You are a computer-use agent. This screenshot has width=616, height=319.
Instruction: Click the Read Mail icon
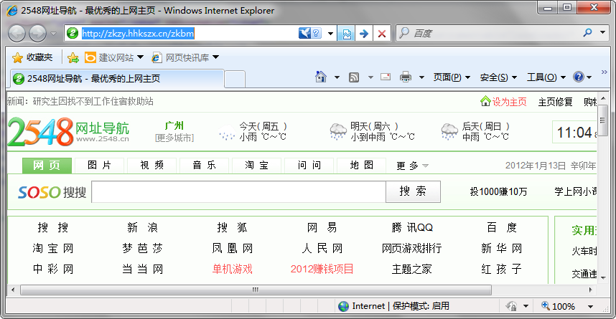click(x=386, y=77)
